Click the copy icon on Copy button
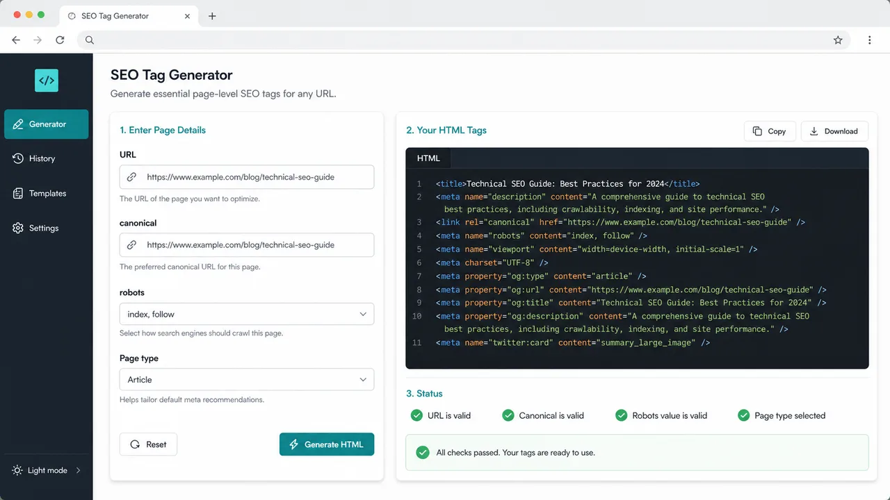Screen dimensions: 890x500 [757, 131]
